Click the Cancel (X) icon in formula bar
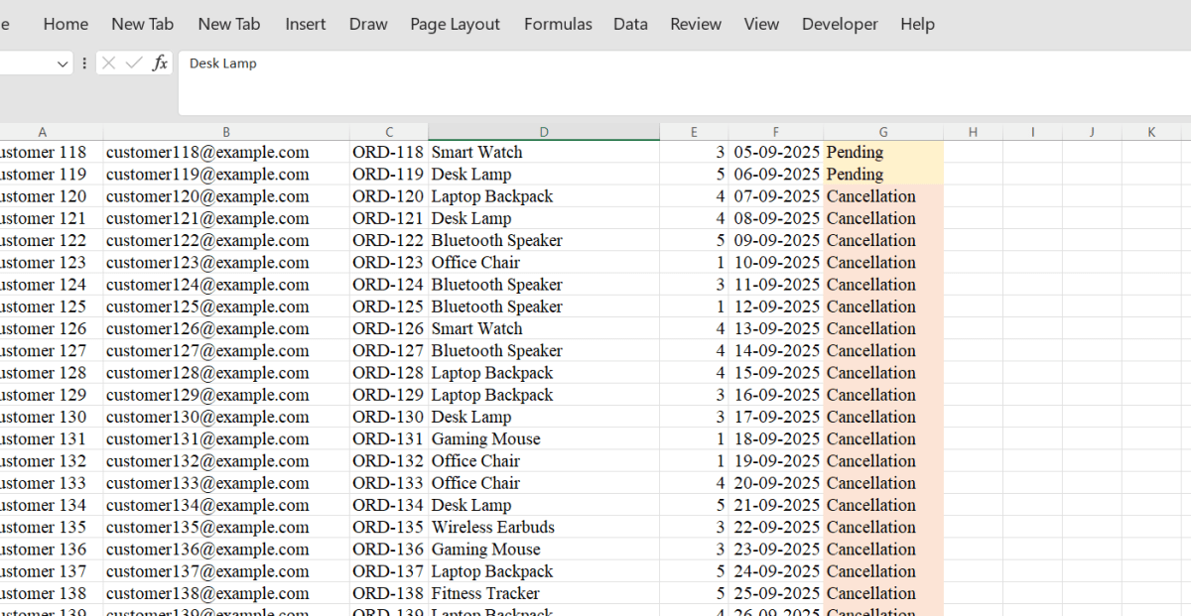 (109, 63)
